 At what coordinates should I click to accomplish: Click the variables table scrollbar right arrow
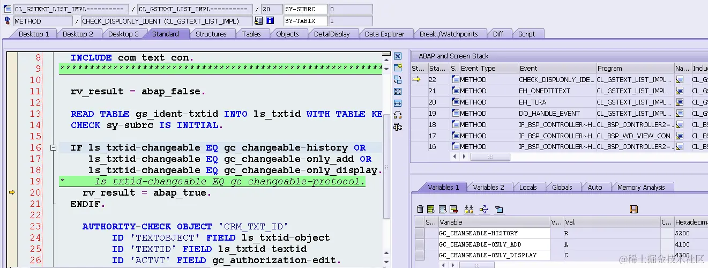pyautogui.click(x=453, y=264)
